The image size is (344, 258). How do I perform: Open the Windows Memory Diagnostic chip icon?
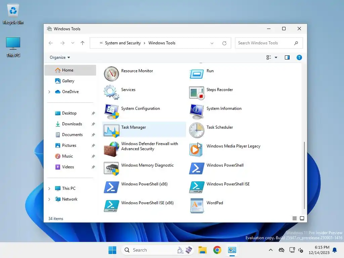pyautogui.click(x=111, y=169)
